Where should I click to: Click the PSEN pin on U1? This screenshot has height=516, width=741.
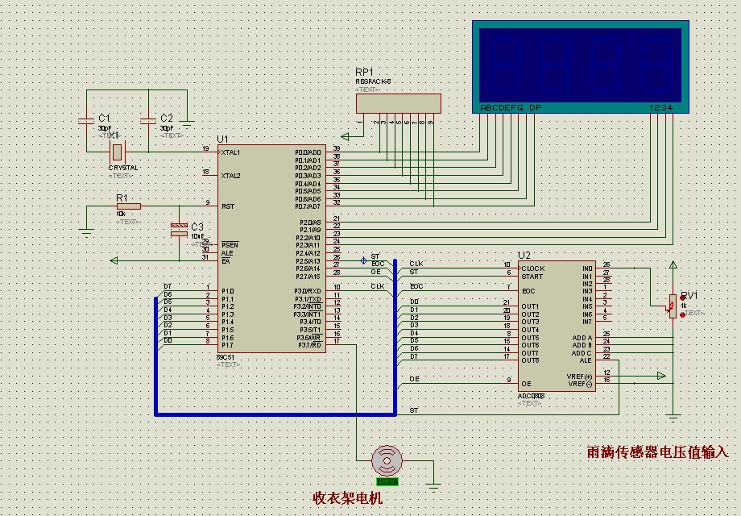(230, 245)
